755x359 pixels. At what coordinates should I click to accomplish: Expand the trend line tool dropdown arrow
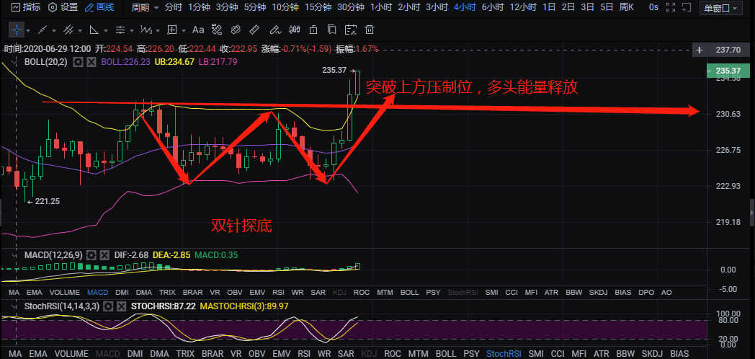pos(54,30)
